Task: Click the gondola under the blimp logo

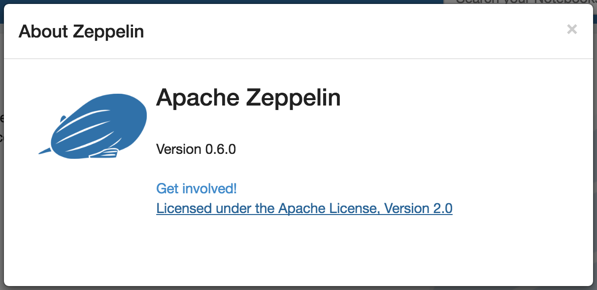Action: click(104, 153)
